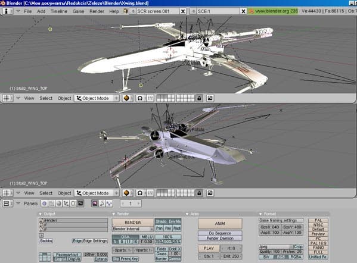The height and width of the screenshot is (263, 357).
Task: Open the Render menu in top header
Action: point(97,11)
